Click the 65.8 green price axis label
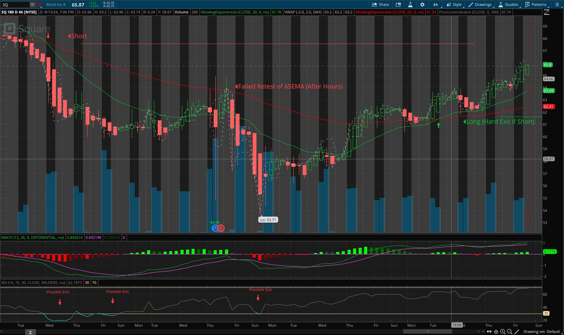The image size is (564, 335). tap(548, 65)
